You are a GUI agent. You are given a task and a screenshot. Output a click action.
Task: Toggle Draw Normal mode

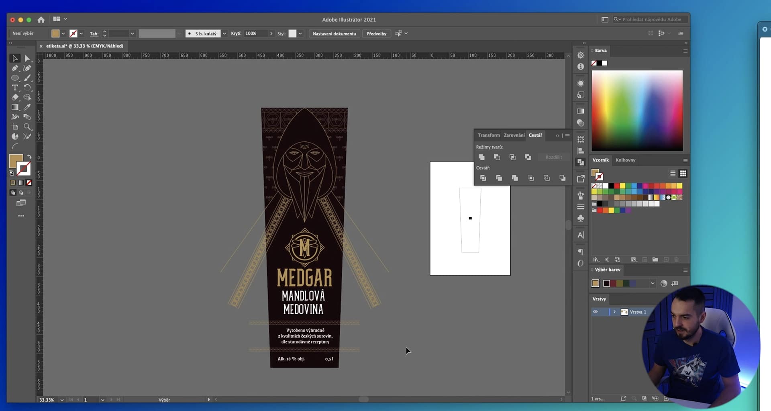(x=13, y=193)
